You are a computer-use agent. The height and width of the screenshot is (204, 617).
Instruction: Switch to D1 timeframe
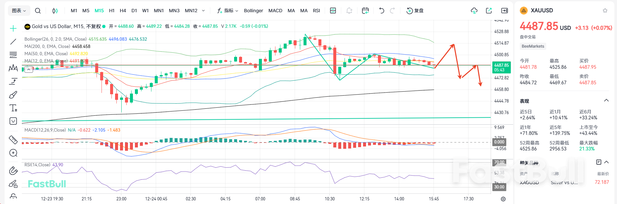click(134, 11)
